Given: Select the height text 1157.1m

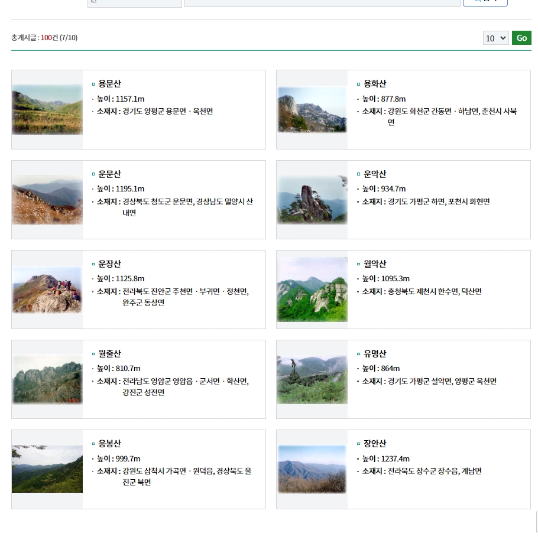Looking at the screenshot, I should coord(130,99).
